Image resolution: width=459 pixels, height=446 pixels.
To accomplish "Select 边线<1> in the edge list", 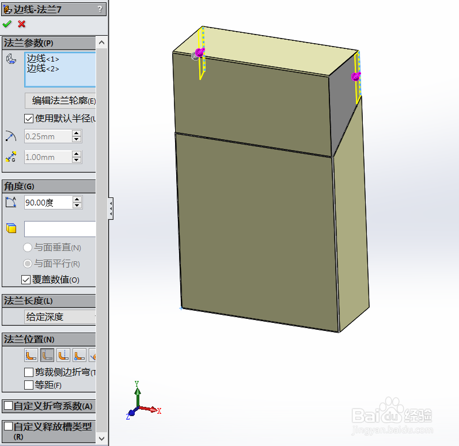I will pos(43,59).
